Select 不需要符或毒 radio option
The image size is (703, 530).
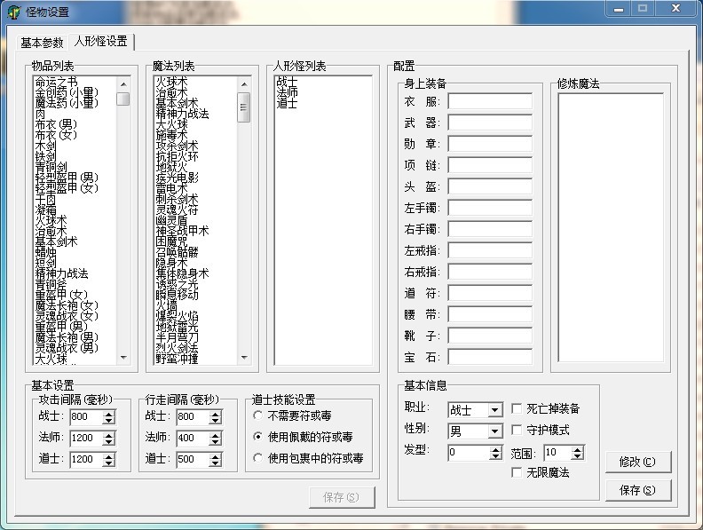tap(258, 415)
